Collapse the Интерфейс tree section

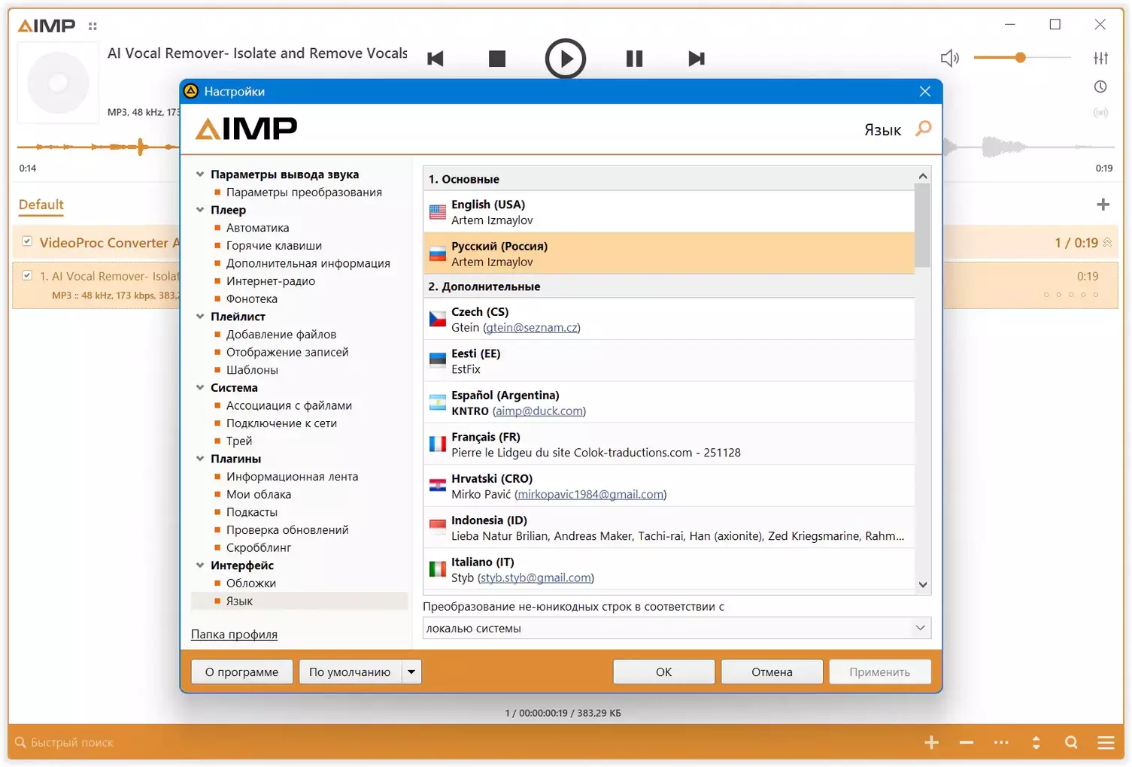tap(200, 565)
